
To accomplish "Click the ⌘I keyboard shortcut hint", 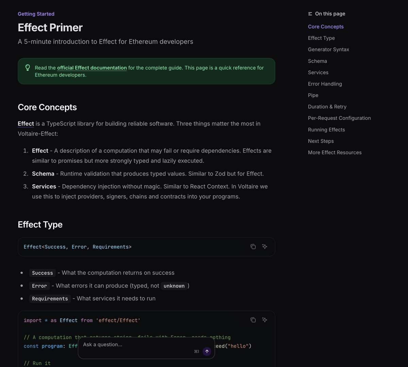I will pos(197,351).
